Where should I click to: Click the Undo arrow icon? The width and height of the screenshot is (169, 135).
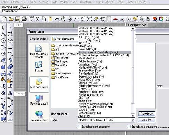(57, 19)
